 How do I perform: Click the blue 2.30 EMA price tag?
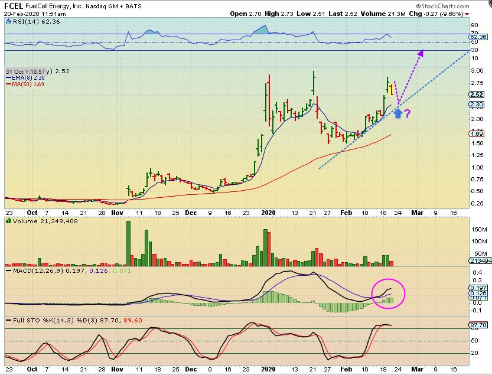pyautogui.click(x=478, y=105)
